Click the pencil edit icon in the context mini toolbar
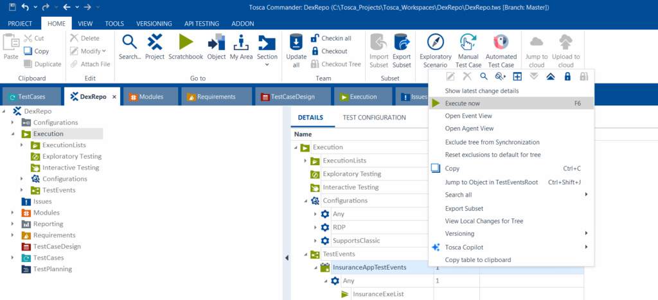This screenshot has height=300, width=658. (450, 76)
